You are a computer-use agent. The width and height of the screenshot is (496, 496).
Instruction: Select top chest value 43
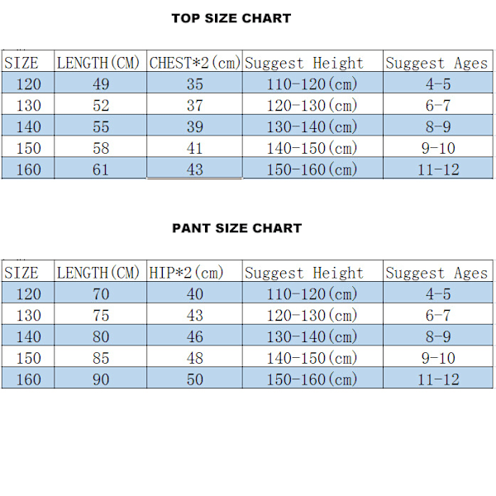coord(194,169)
